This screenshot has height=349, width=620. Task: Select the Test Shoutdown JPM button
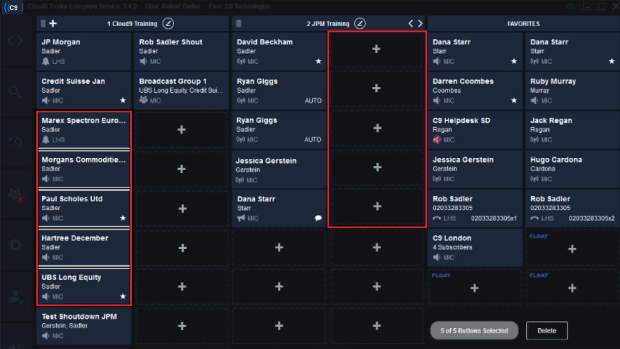[83, 326]
